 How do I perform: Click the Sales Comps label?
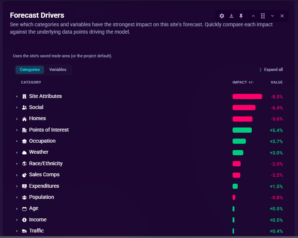[x=44, y=174]
